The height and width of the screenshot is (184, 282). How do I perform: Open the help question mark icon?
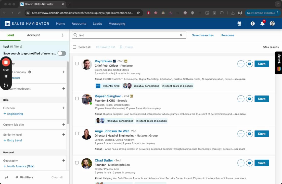tap(252, 24)
